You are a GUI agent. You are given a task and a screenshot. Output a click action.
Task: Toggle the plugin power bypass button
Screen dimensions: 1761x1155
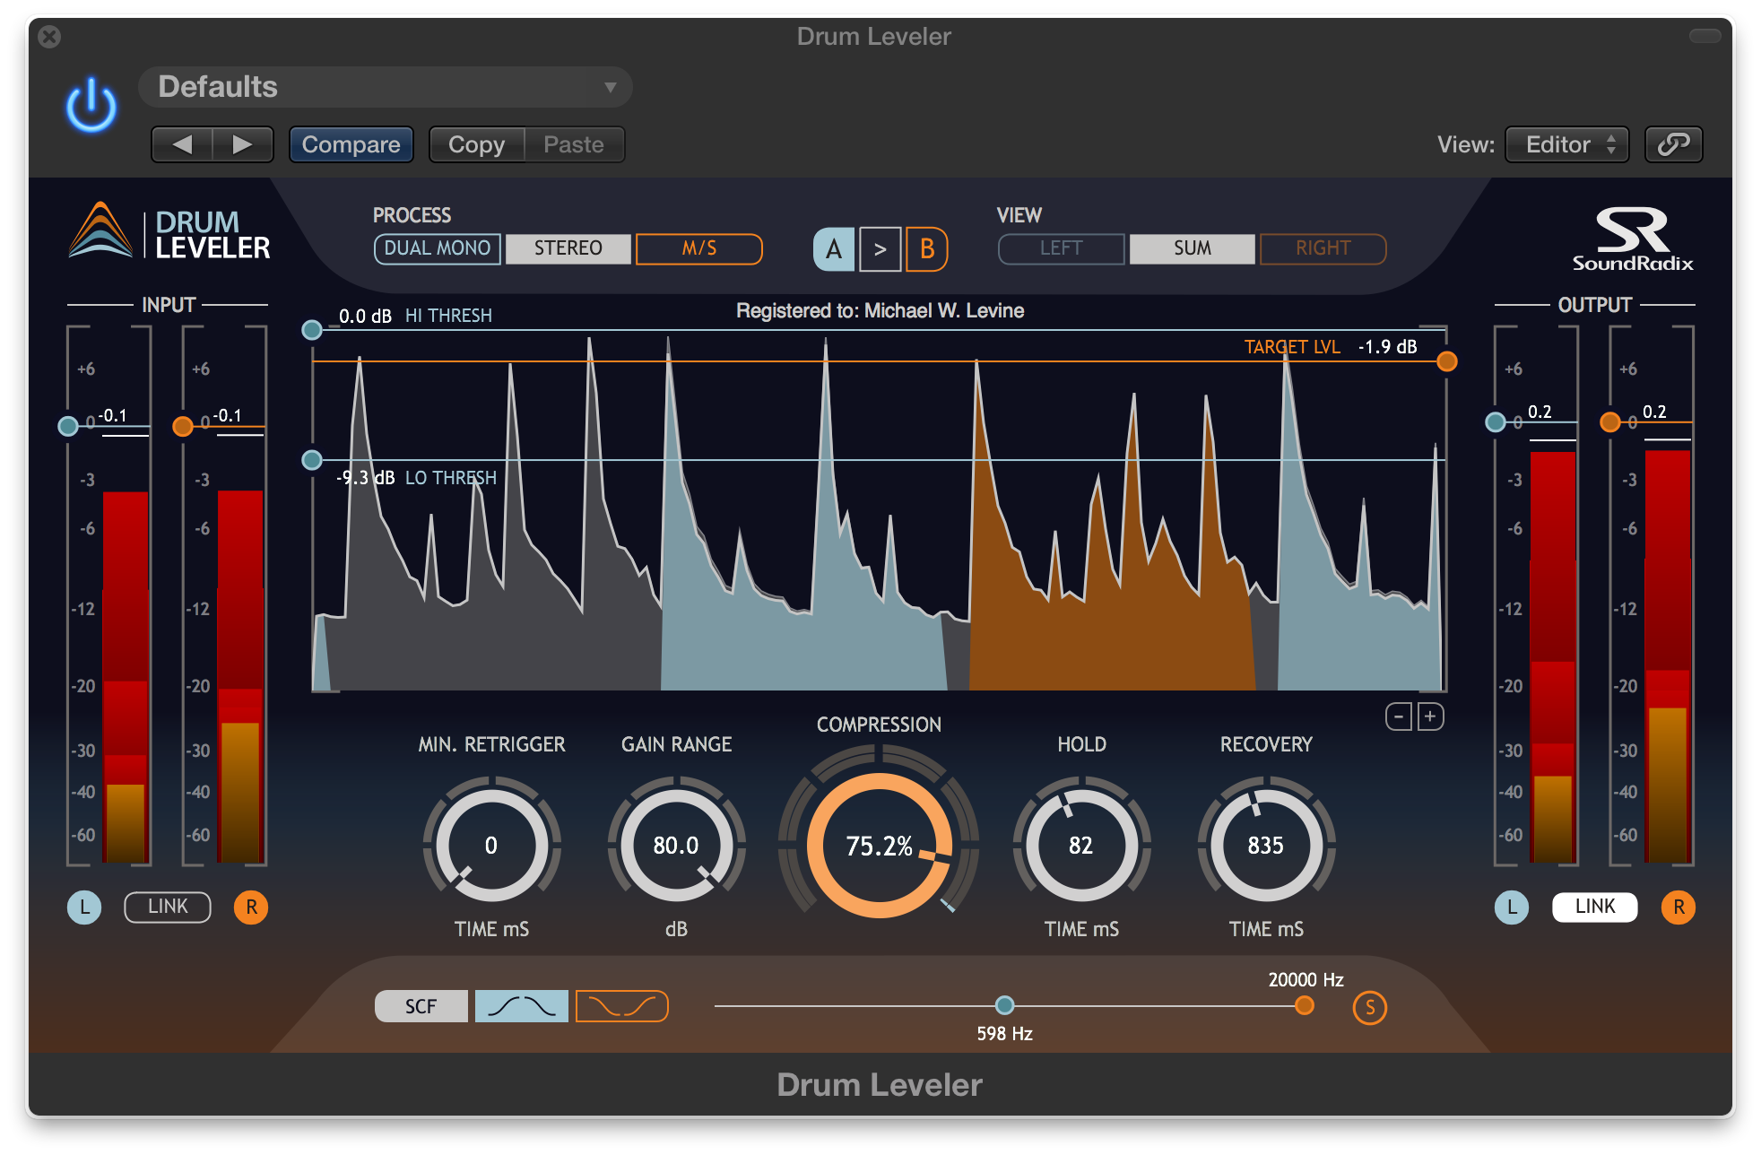pyautogui.click(x=91, y=106)
